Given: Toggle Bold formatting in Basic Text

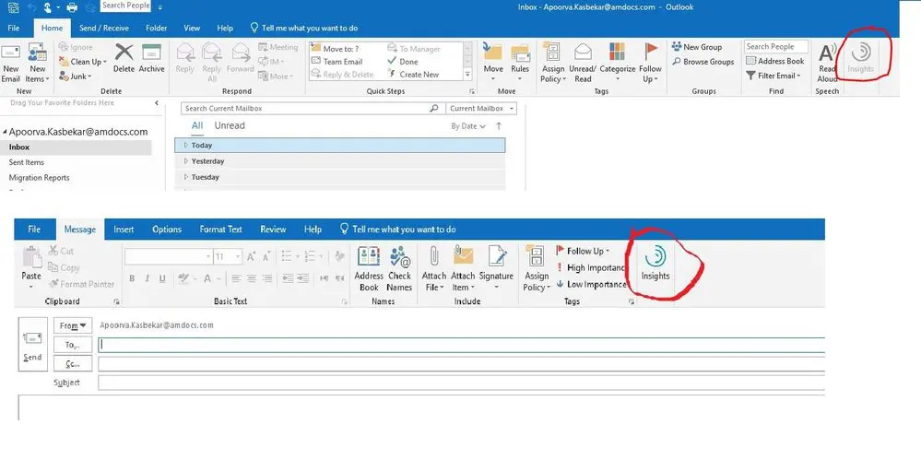Looking at the screenshot, I should tap(132, 278).
